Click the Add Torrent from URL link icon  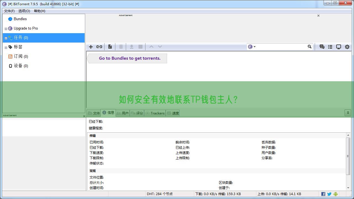99,47
